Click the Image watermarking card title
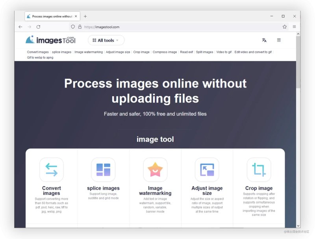Image resolution: width=315 pixels, height=239 pixels. (x=155, y=190)
